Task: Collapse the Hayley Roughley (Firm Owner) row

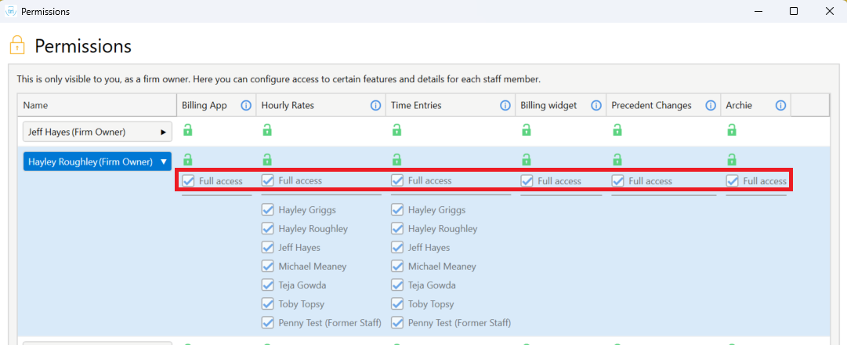Action: pos(97,162)
